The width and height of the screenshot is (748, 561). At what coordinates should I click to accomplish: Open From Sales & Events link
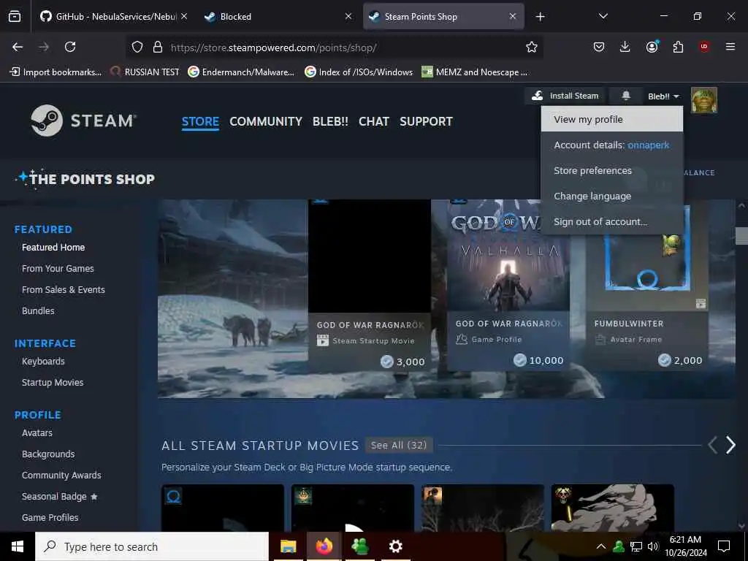[x=64, y=289]
